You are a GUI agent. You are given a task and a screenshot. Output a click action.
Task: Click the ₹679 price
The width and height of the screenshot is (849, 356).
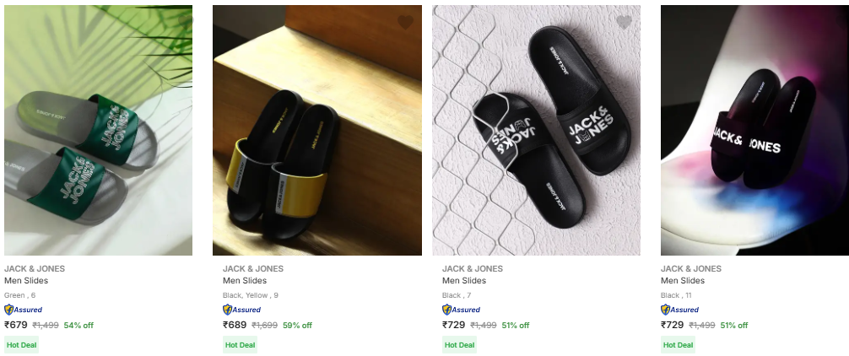coord(17,325)
